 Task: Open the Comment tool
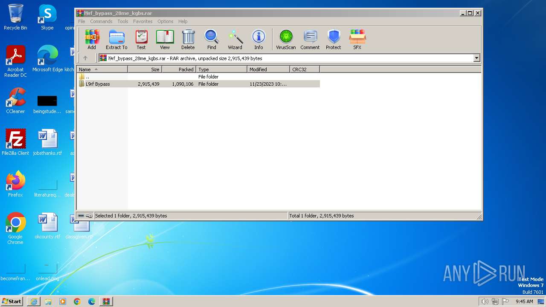310,40
